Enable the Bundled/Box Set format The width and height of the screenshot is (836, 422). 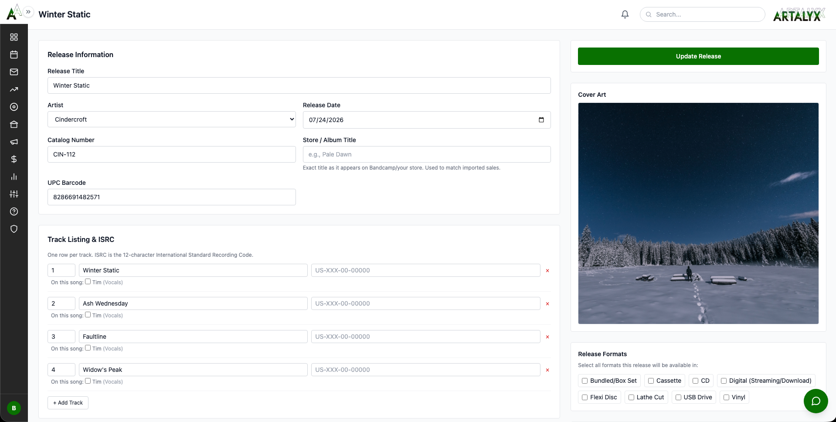[585, 381]
